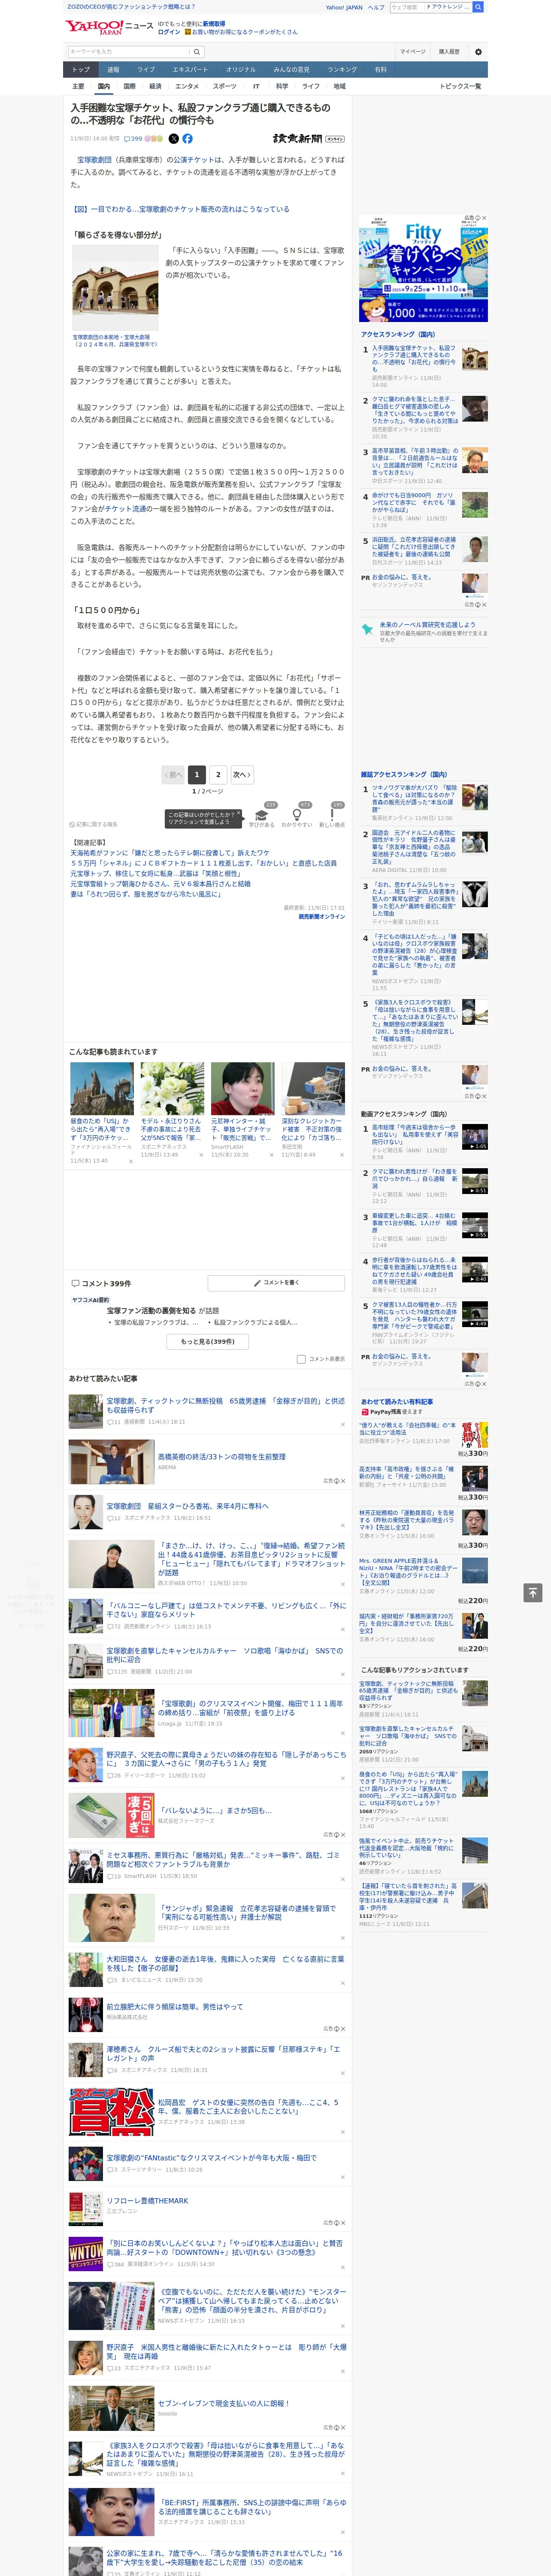Dismiss the 星組スターひろ香祐 recommended article
The image size is (551, 2576).
342,1526
